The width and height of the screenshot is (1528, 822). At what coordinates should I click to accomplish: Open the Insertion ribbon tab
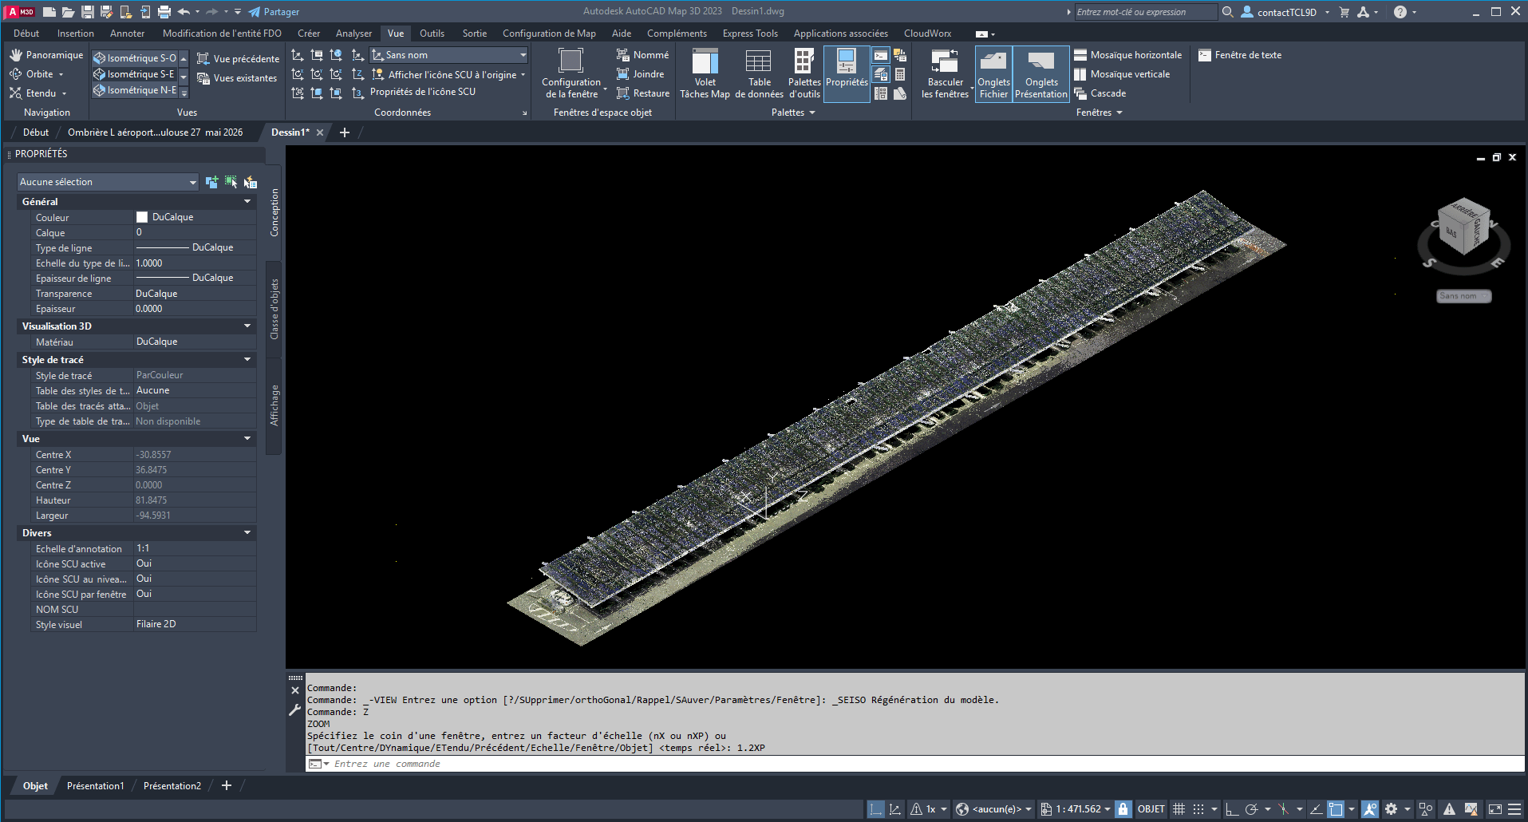click(x=76, y=34)
